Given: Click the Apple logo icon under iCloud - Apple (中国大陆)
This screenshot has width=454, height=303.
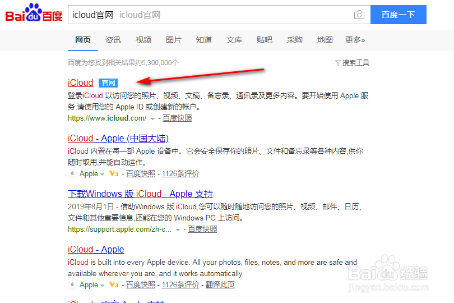Looking at the screenshot, I should tap(72, 173).
